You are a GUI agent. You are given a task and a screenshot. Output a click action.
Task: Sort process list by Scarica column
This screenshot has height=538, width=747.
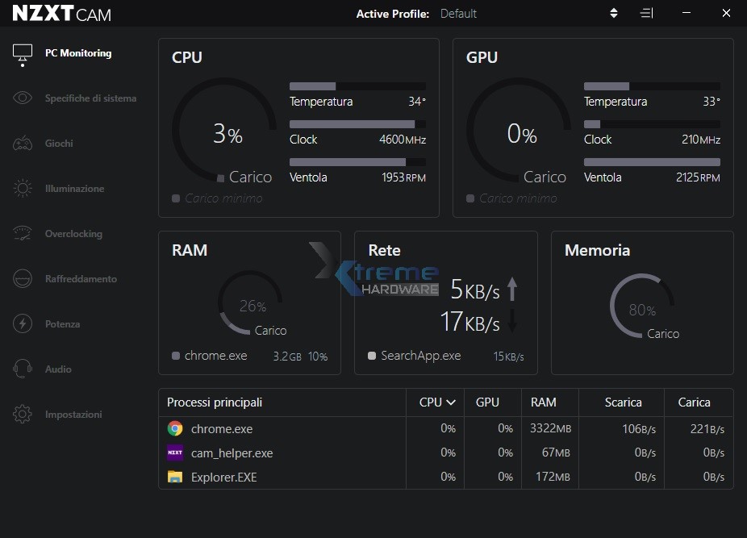(623, 402)
